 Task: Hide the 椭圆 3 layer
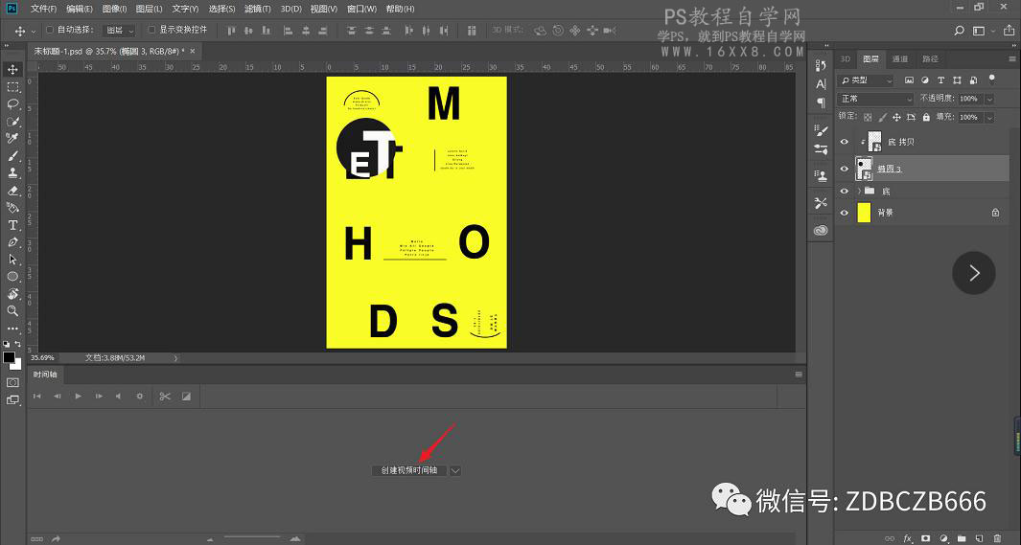845,169
